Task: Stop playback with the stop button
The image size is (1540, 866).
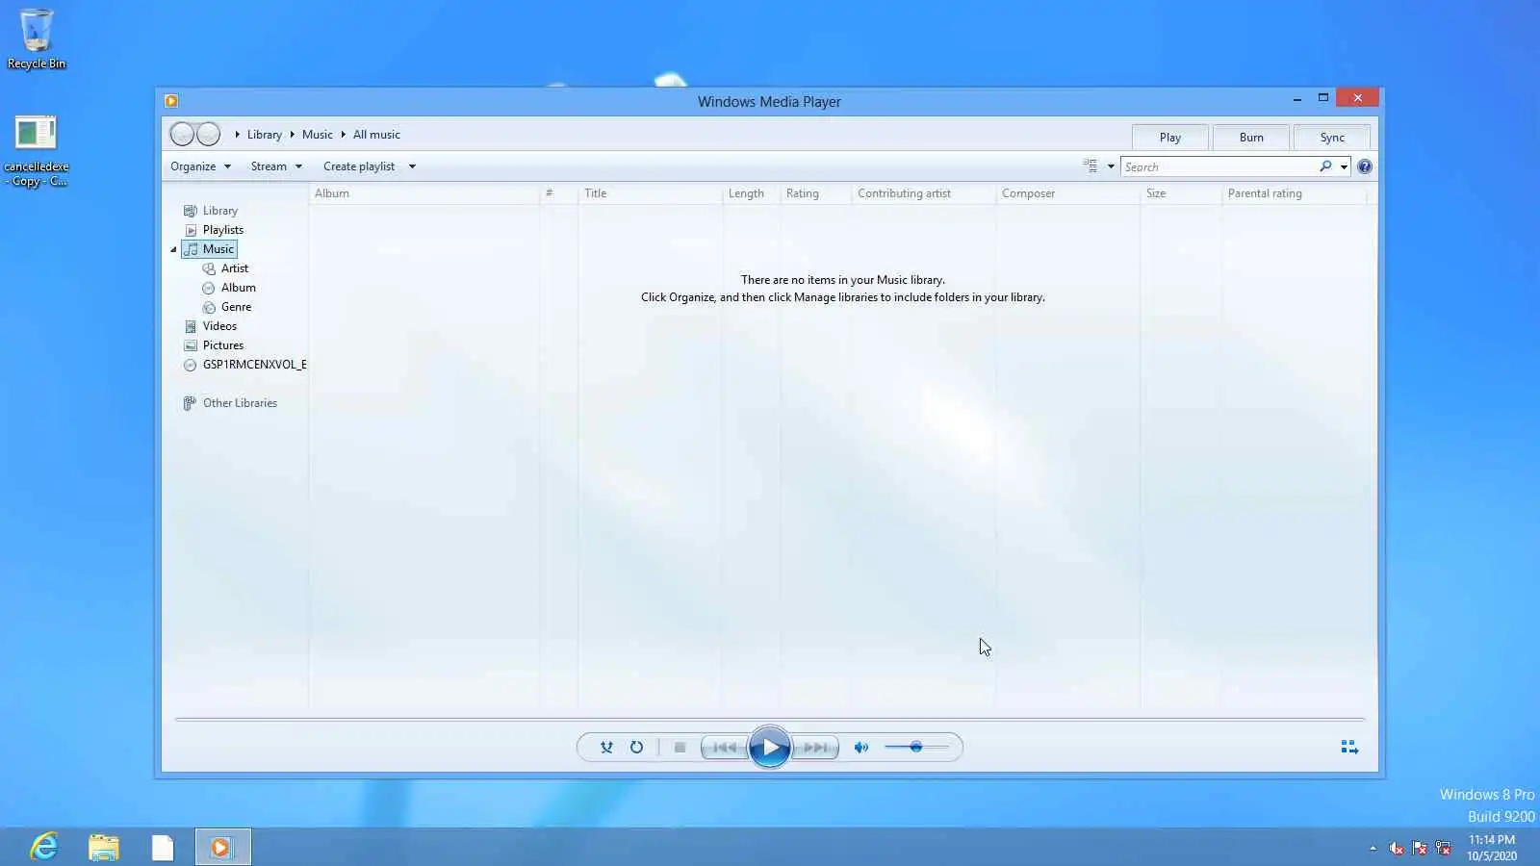Action: [x=680, y=748]
